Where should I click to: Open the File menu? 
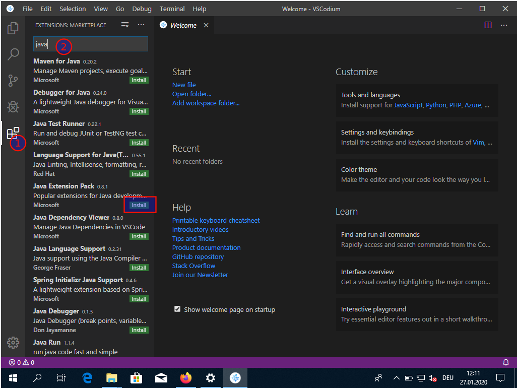[x=28, y=9]
